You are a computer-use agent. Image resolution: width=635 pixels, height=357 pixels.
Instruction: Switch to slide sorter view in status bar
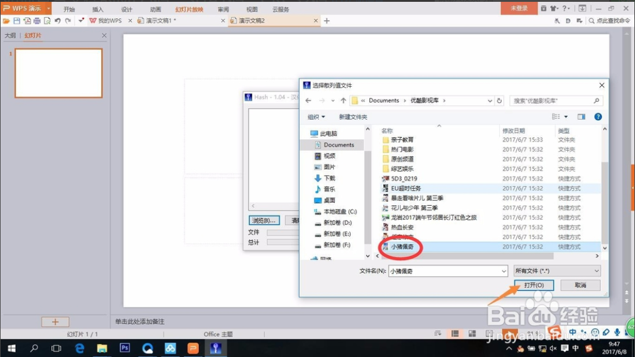point(472,334)
